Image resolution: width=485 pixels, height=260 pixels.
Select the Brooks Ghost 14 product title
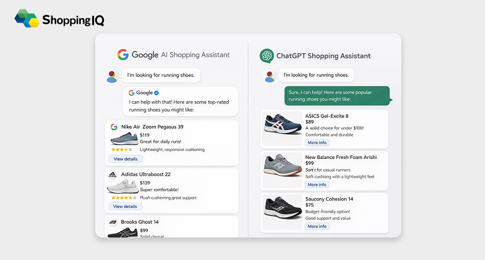point(140,222)
